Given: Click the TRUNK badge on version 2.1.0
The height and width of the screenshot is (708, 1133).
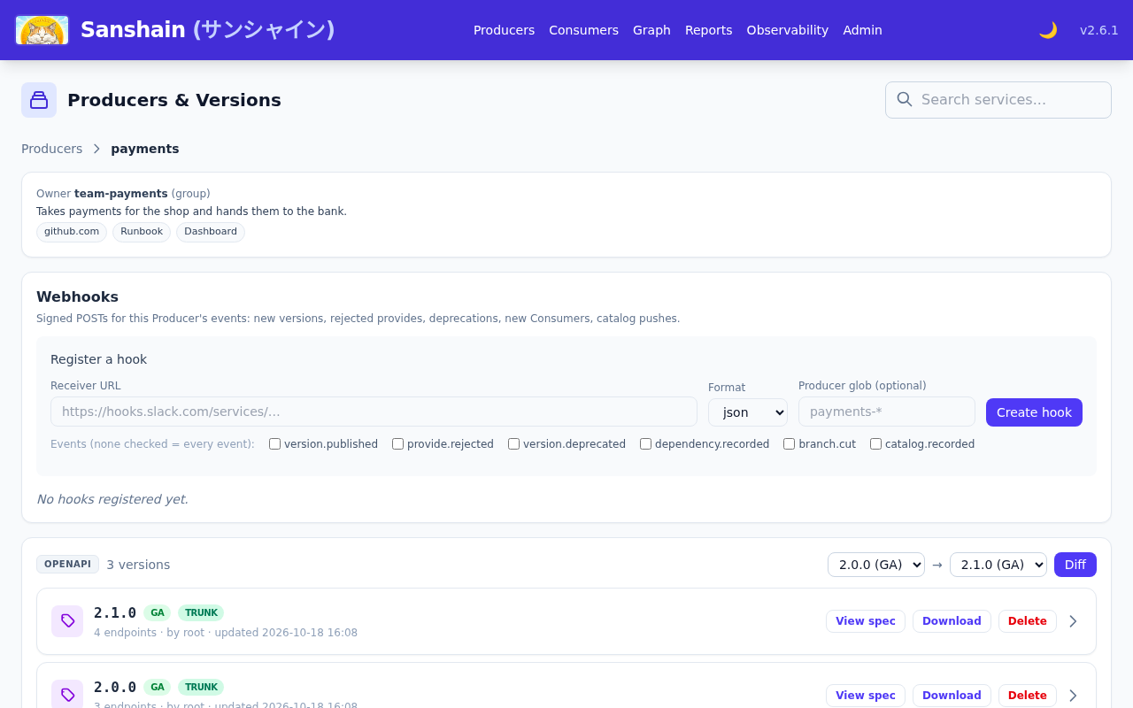Looking at the screenshot, I should click(201, 612).
